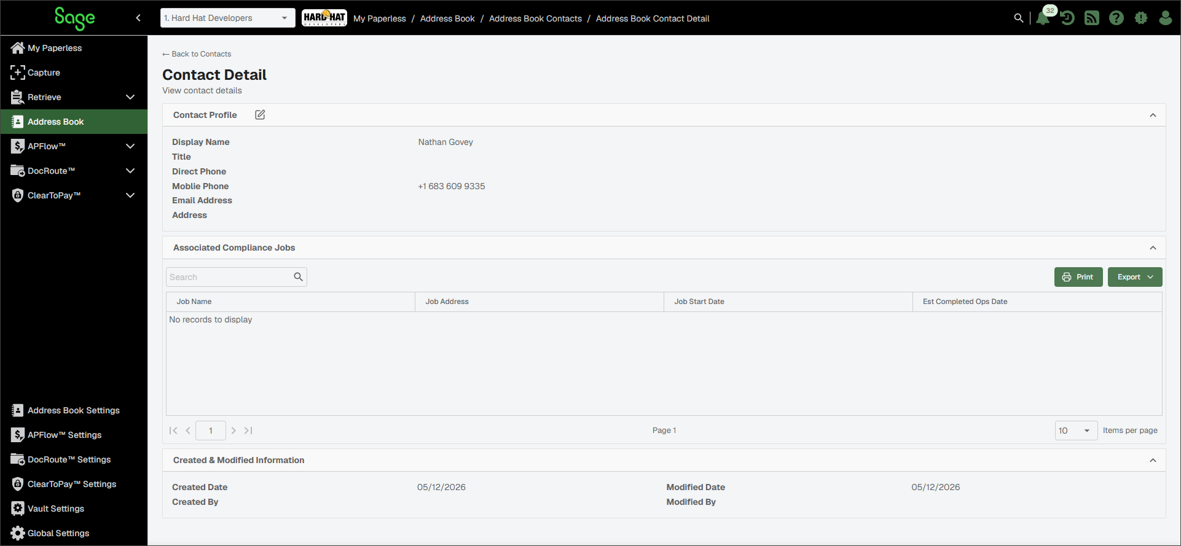
Task: Click the Vault Settings icon
Action: click(x=18, y=509)
